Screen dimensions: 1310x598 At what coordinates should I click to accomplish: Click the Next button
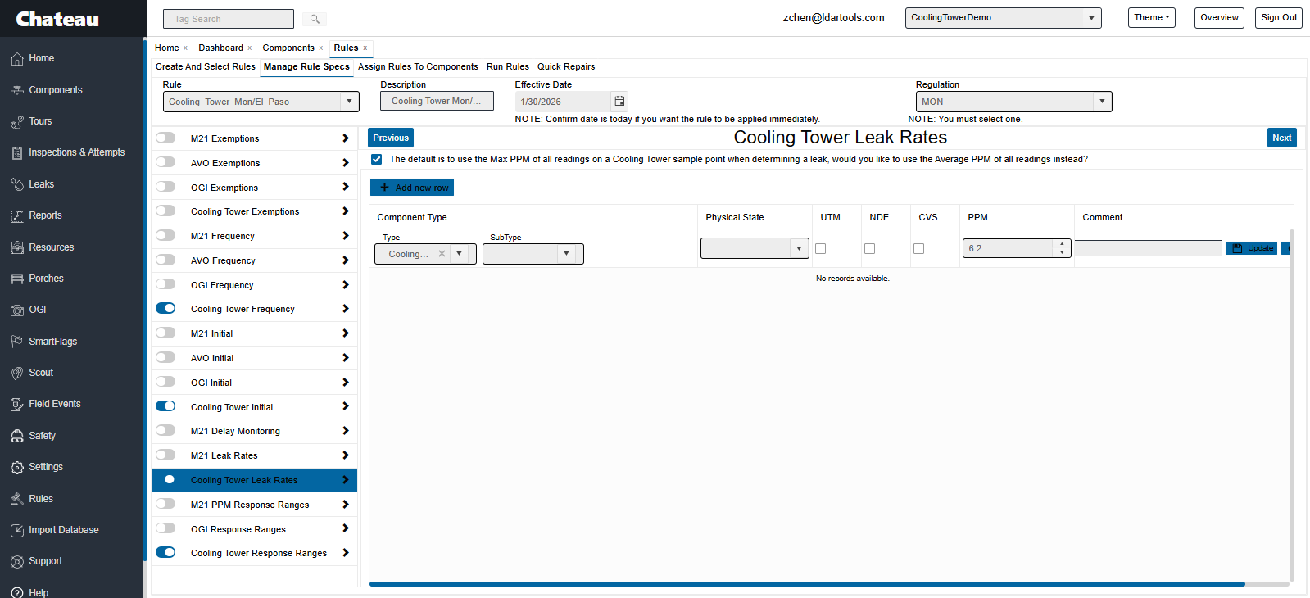point(1282,138)
